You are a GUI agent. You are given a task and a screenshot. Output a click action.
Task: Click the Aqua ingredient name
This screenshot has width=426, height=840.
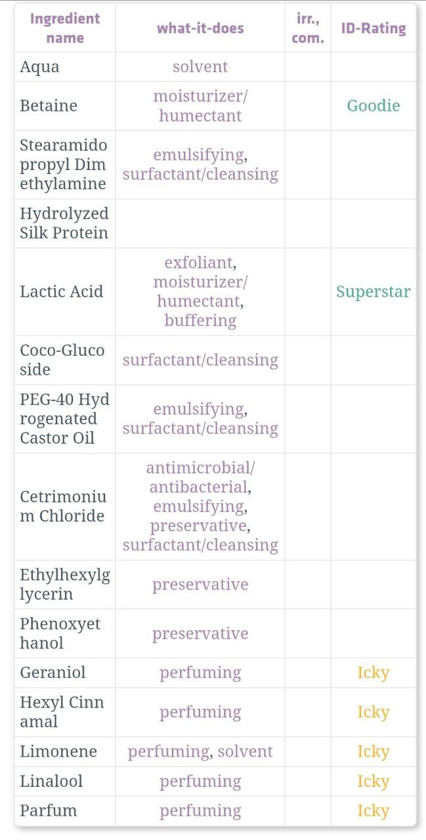(39, 67)
